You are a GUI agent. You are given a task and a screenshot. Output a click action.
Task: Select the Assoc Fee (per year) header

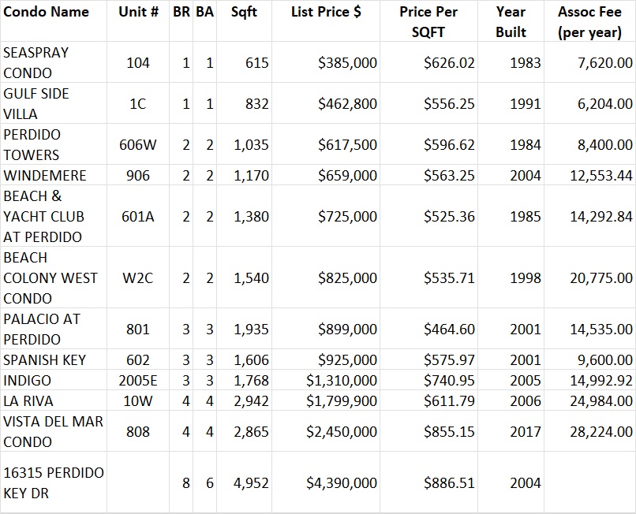[589, 22]
